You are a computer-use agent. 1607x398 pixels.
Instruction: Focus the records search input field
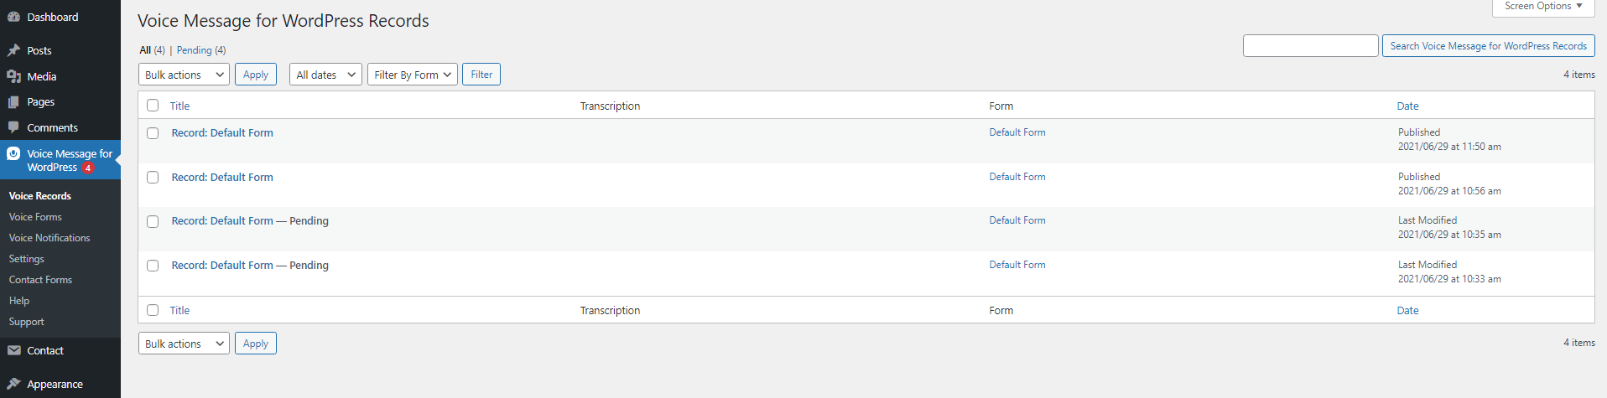1310,45
